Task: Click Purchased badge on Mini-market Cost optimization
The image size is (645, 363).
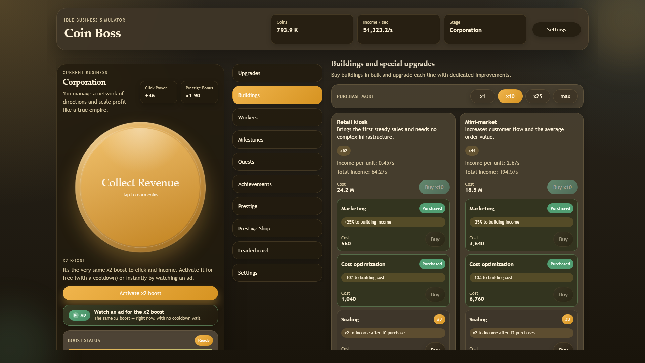Action: [560, 264]
